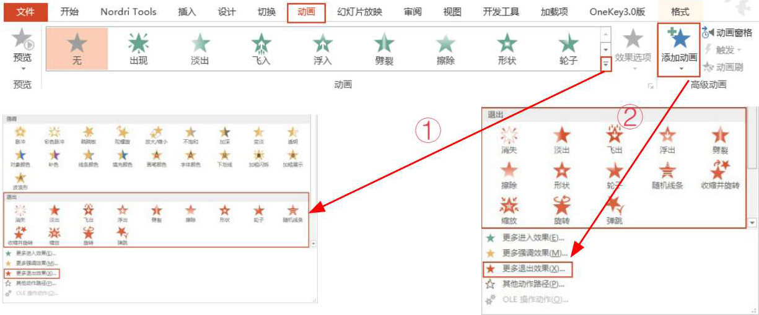This screenshot has height=315, width=759.
Task: Choose the 飞入 animation in gallery
Action: 261,49
